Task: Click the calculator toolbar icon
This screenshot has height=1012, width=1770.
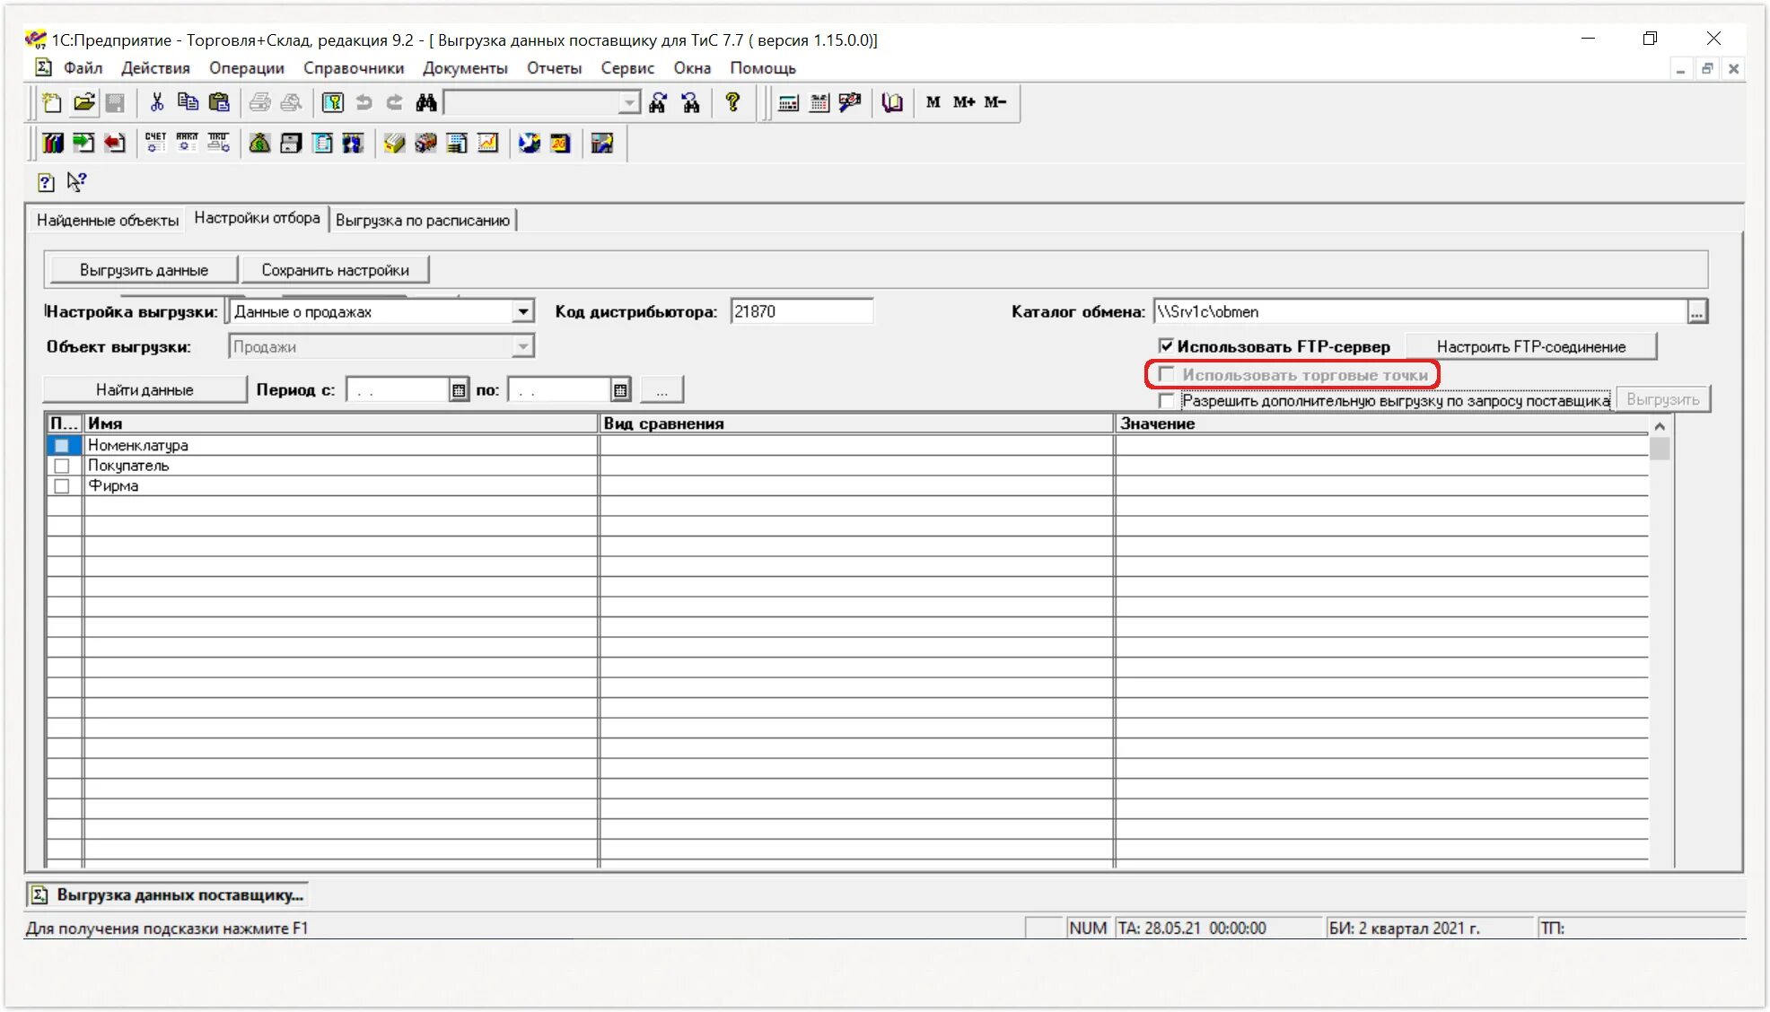Action: [788, 102]
